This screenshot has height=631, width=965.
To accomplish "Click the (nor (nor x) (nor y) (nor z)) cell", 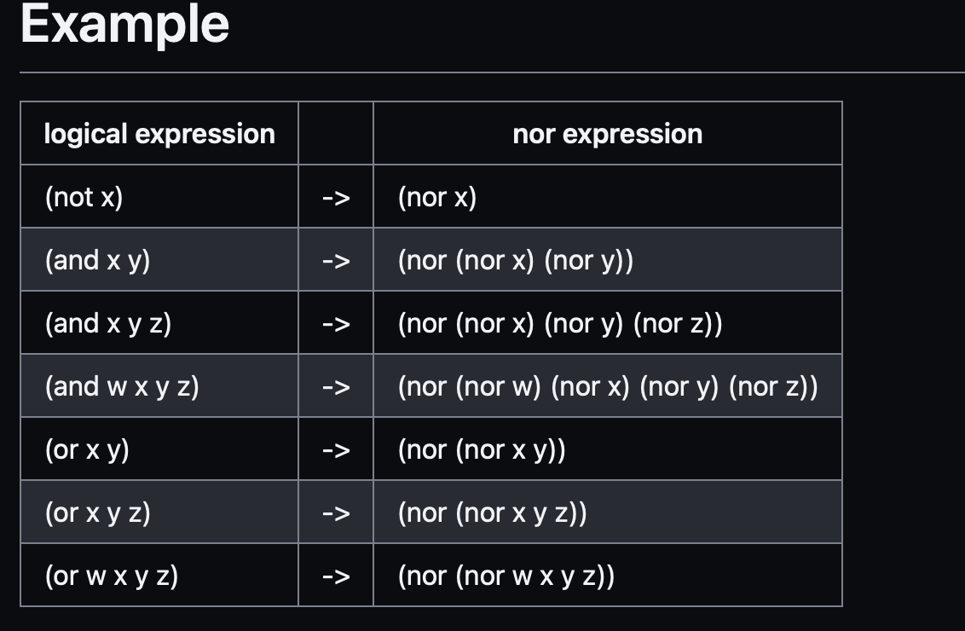I will pos(608,323).
